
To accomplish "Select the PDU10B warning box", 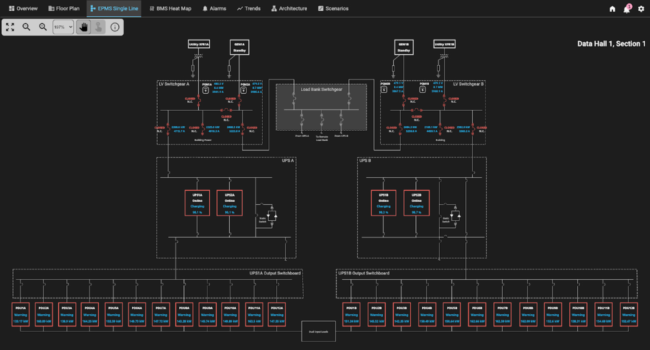I will coord(578,315).
